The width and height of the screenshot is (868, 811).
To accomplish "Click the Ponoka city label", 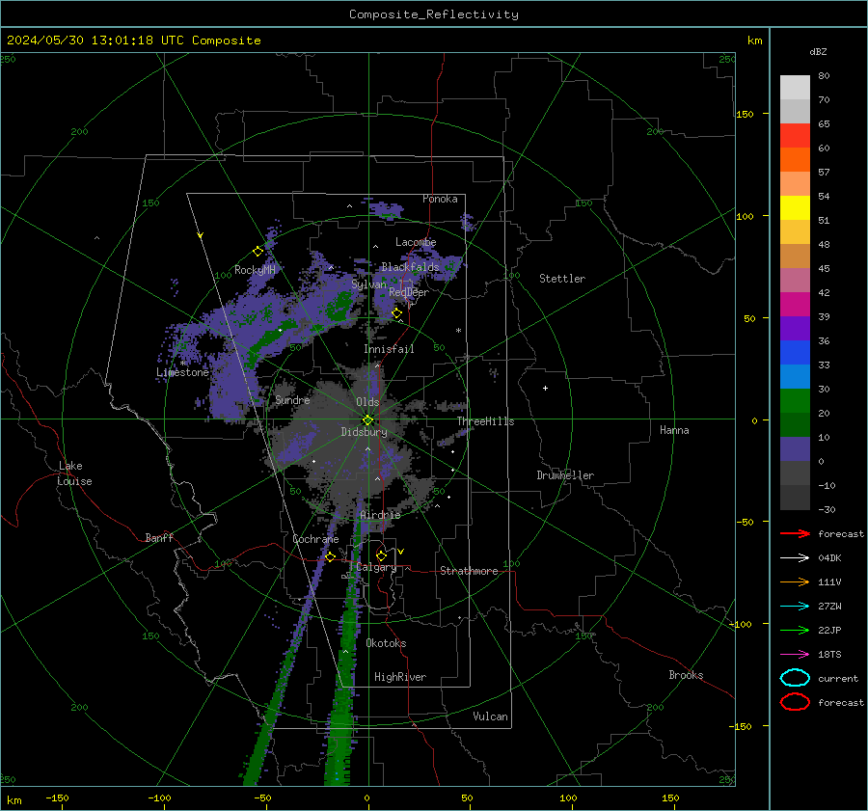I will click(440, 199).
